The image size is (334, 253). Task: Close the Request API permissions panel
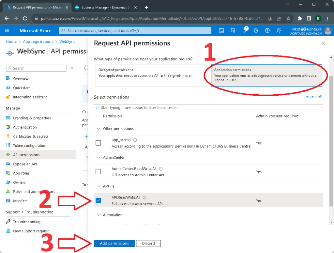click(323, 43)
